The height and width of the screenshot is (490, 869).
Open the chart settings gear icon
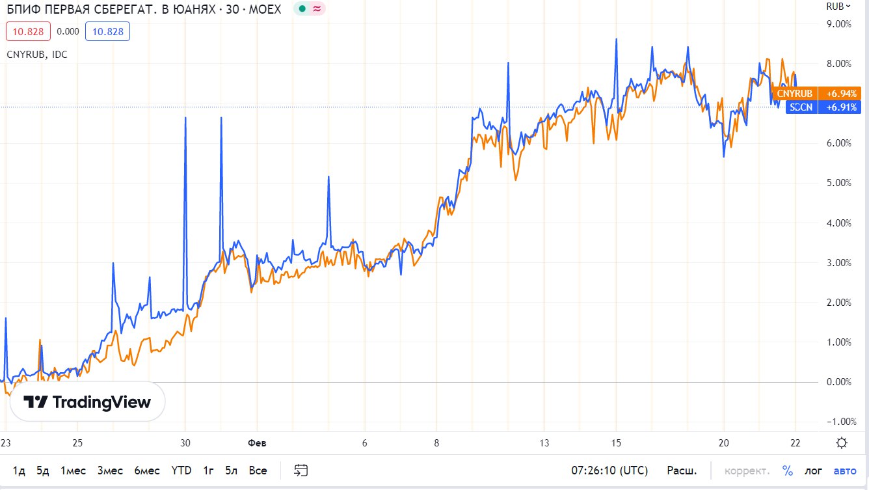coord(841,443)
